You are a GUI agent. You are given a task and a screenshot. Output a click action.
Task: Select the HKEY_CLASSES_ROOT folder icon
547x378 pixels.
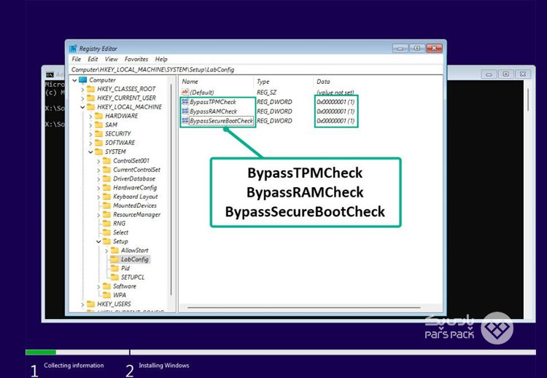point(90,89)
